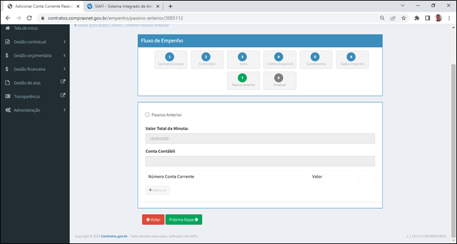Expand Gestão contratual submenu chevron
Viewport: 457px width, 244px height.
tap(65, 42)
